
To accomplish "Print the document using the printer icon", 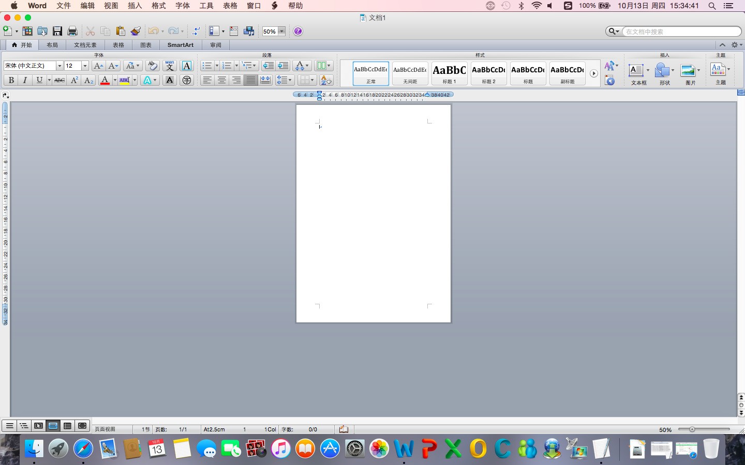I will pos(72,31).
